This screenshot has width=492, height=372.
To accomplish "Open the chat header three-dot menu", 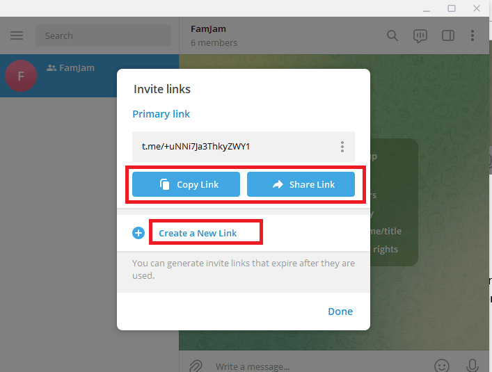I will 473,35.
